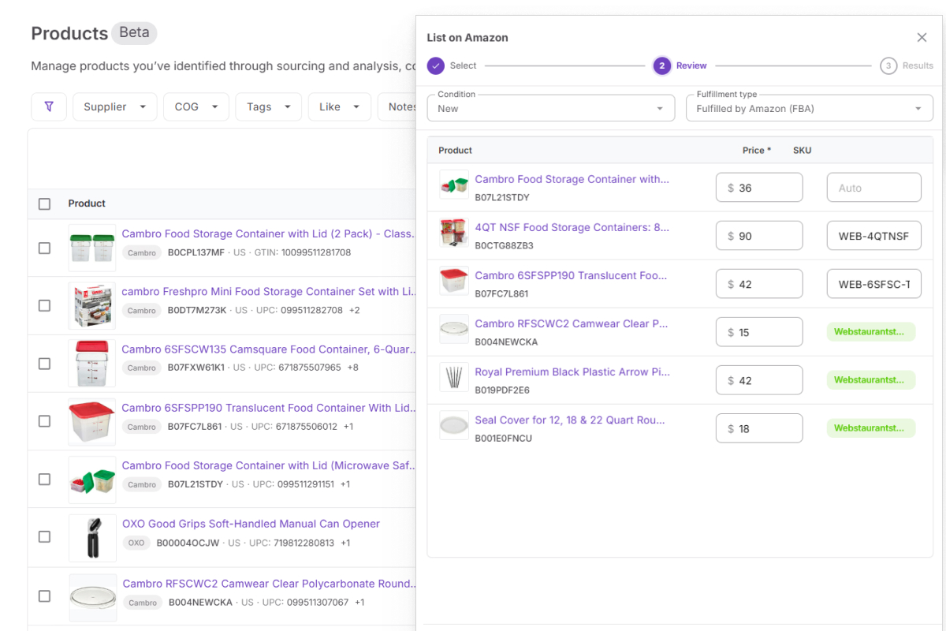Screen dimensions: 946x631
Task: Click the Webstaurantst badge for Seal Cover
Action: click(x=870, y=428)
